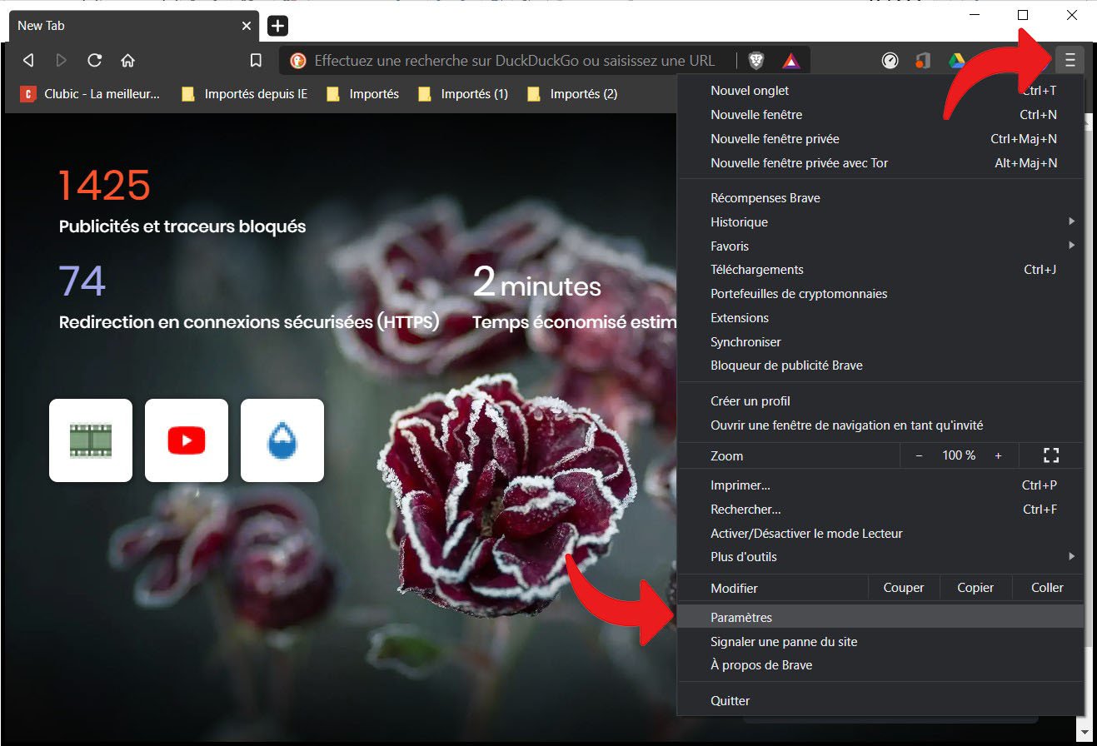The height and width of the screenshot is (746, 1097).
Task: Click the Copier button
Action: tap(975, 588)
